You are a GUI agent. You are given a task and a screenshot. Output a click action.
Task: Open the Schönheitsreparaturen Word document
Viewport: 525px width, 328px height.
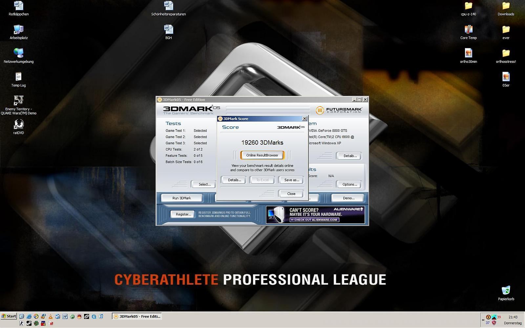168,9
